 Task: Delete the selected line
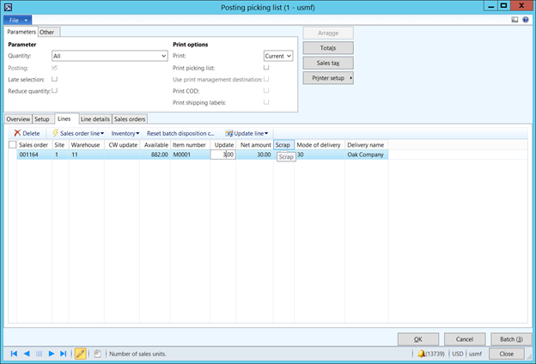27,133
